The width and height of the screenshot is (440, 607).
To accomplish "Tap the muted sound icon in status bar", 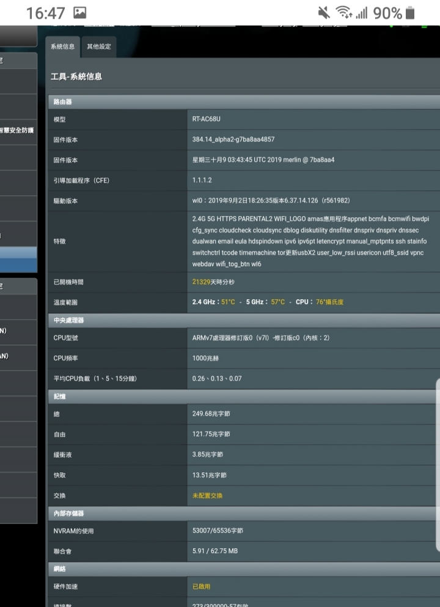I will coord(324,13).
